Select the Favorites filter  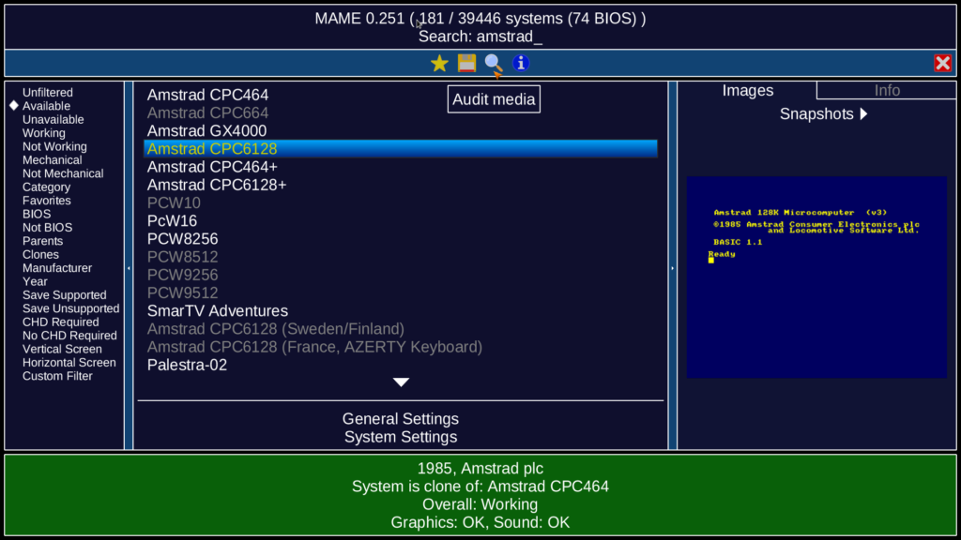point(47,201)
